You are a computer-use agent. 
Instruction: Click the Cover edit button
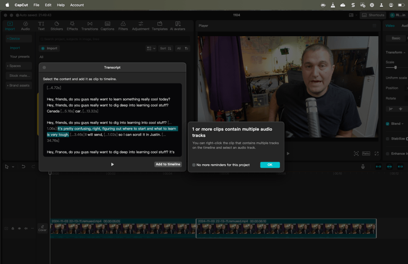(42, 228)
